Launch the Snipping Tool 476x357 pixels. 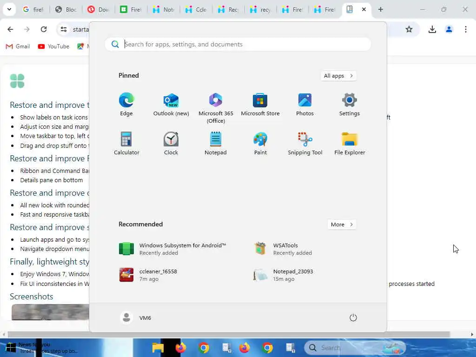(305, 144)
